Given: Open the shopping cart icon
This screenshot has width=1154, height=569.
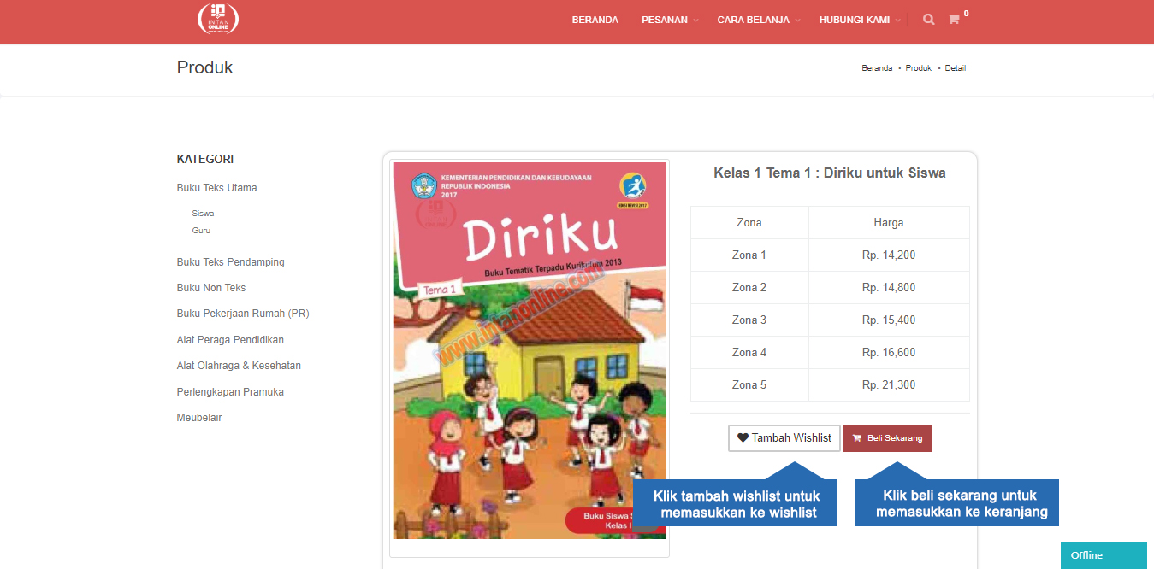Looking at the screenshot, I should coord(953,20).
